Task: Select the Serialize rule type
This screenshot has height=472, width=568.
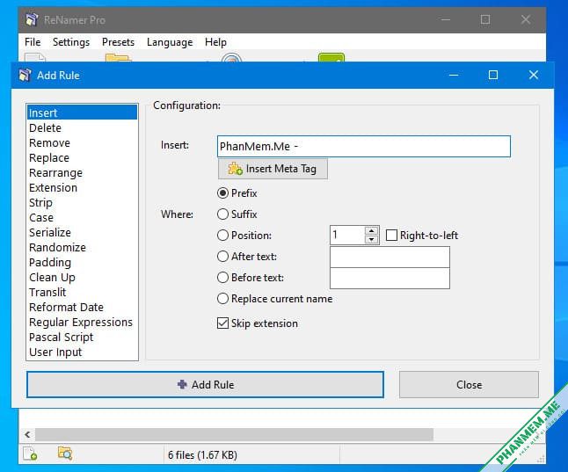Action: pyautogui.click(x=82, y=232)
